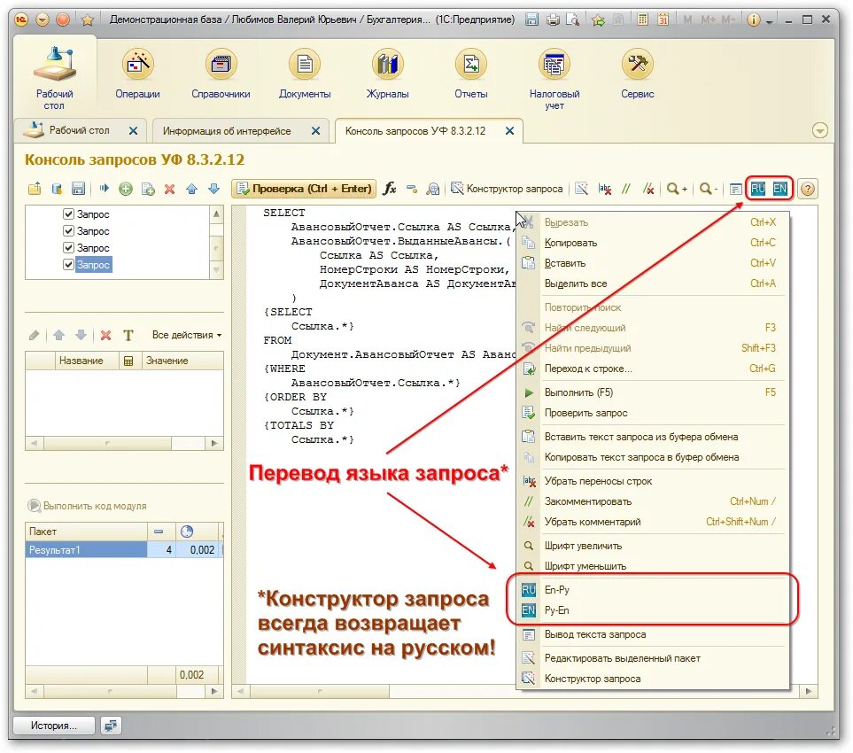Choose Выделить все in the context menu
Viewport: 853px width, 753px height.
(x=653, y=283)
